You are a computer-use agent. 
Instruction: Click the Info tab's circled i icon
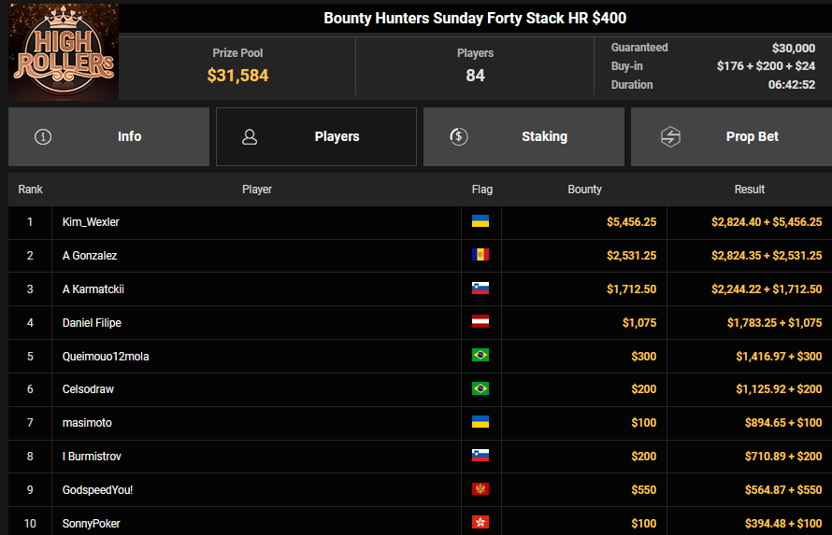point(43,136)
